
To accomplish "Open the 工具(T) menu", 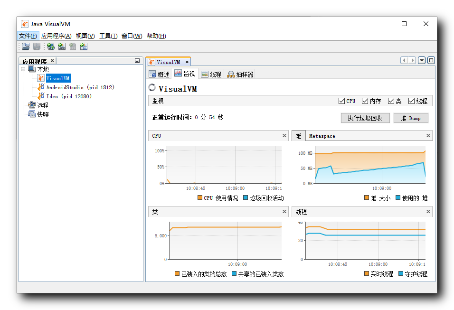I will point(108,36).
